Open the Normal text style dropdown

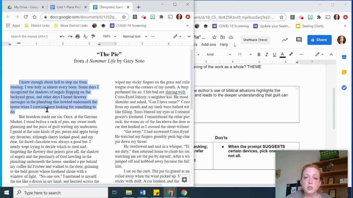(x=135, y=36)
